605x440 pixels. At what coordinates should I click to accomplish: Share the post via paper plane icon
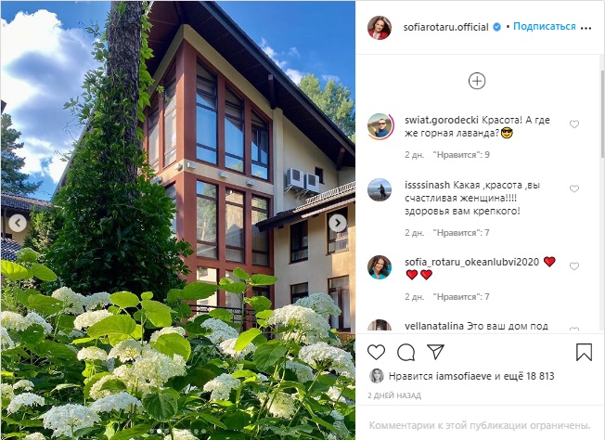[435, 352]
